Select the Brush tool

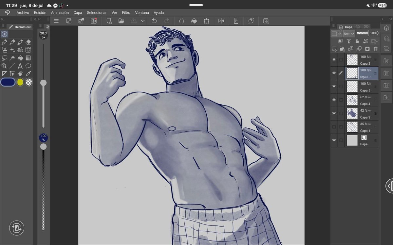pyautogui.click(x=20, y=42)
